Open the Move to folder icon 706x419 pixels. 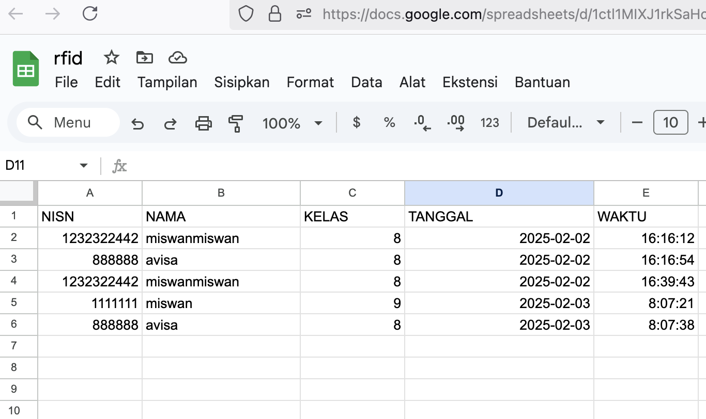(145, 58)
